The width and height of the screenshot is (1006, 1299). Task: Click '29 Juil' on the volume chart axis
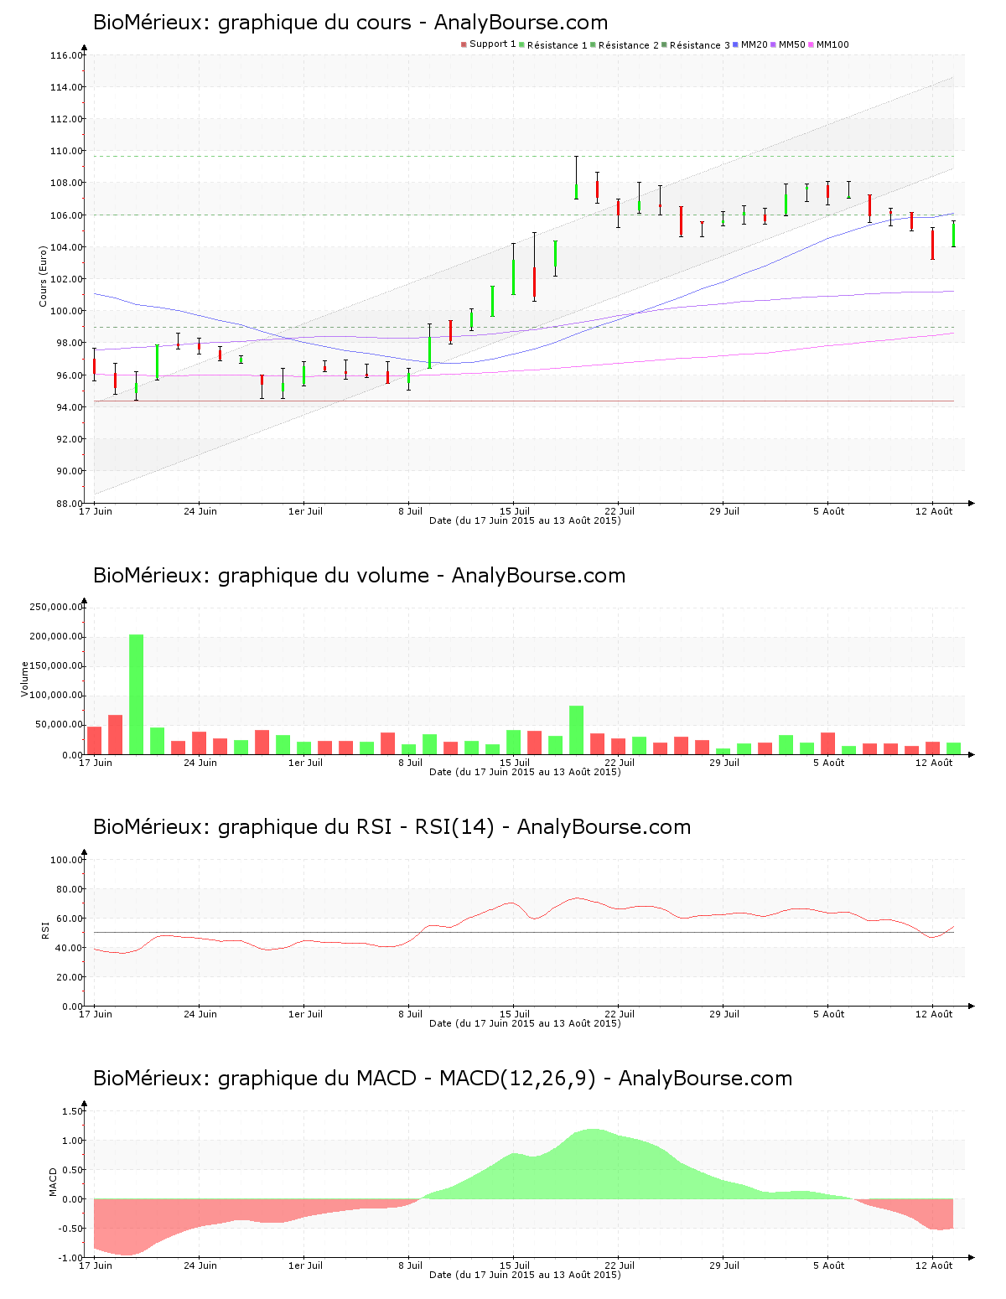[x=724, y=763]
